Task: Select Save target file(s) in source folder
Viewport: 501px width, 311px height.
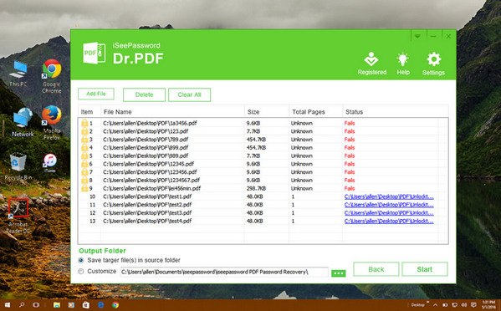Action: [x=81, y=260]
